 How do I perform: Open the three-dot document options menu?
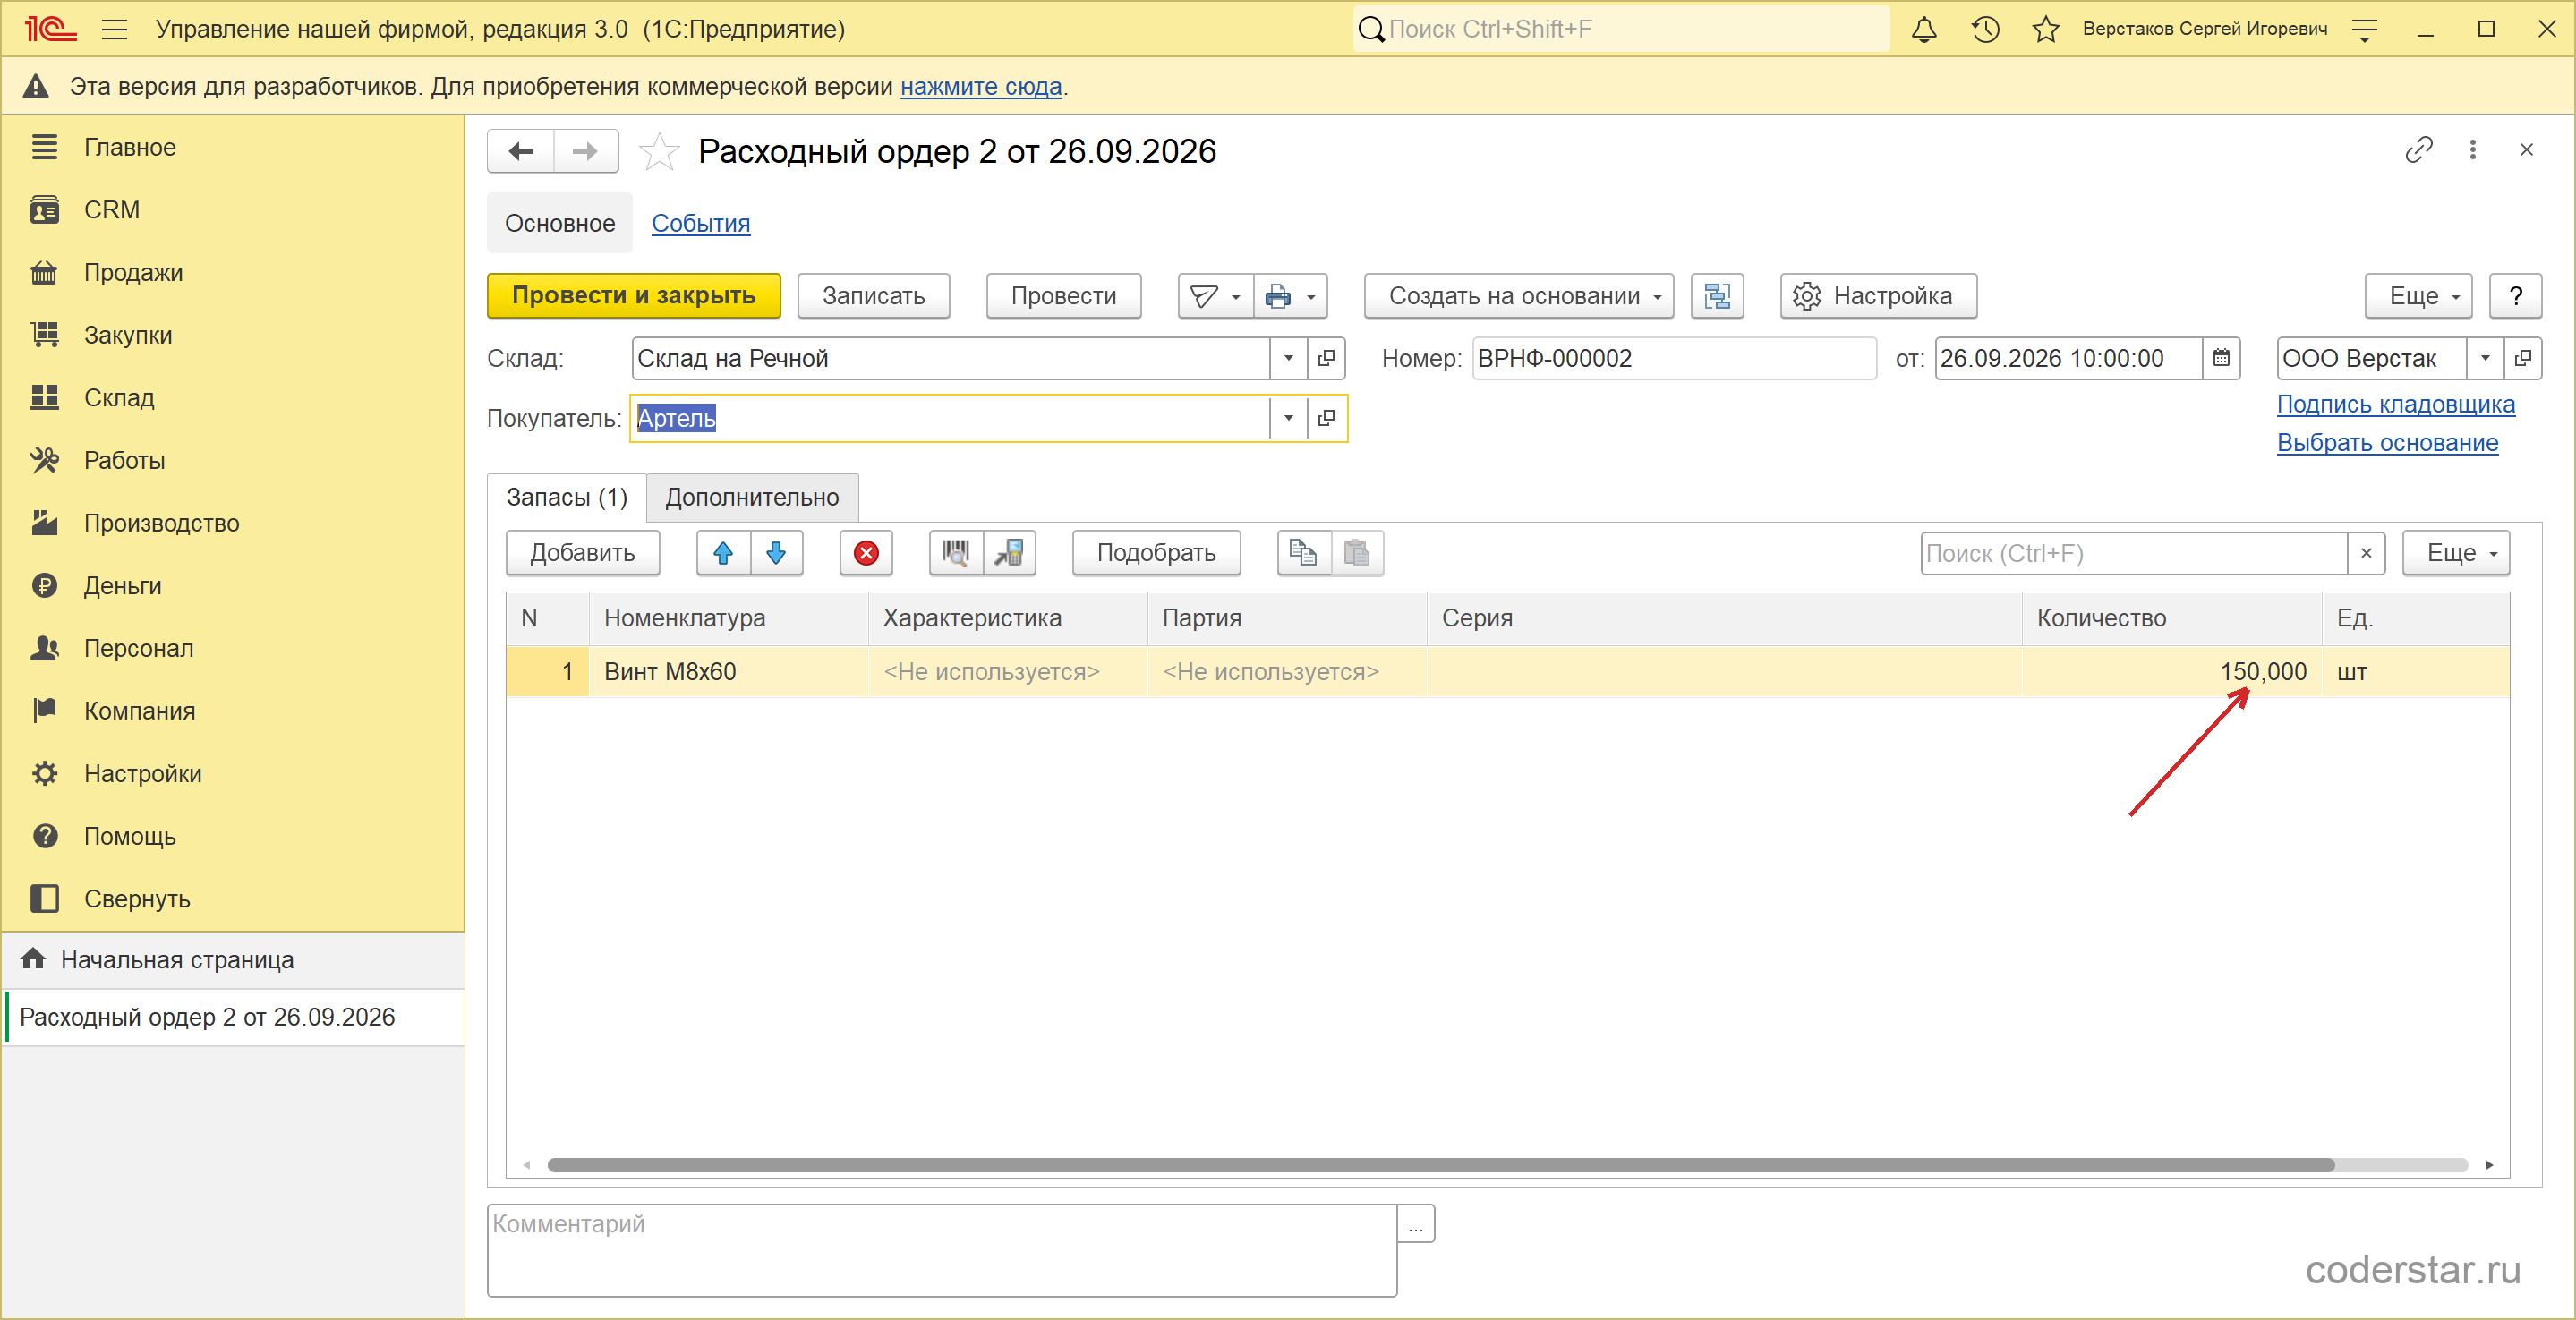click(2472, 150)
